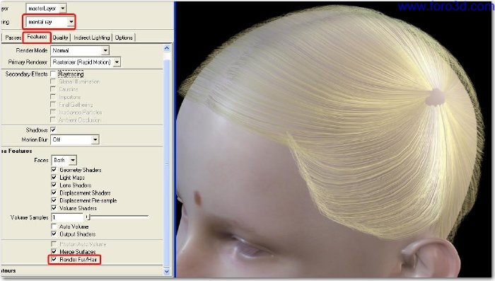Click the rendered hair viewport image
The height and width of the screenshot is (281, 495).
tap(334, 139)
